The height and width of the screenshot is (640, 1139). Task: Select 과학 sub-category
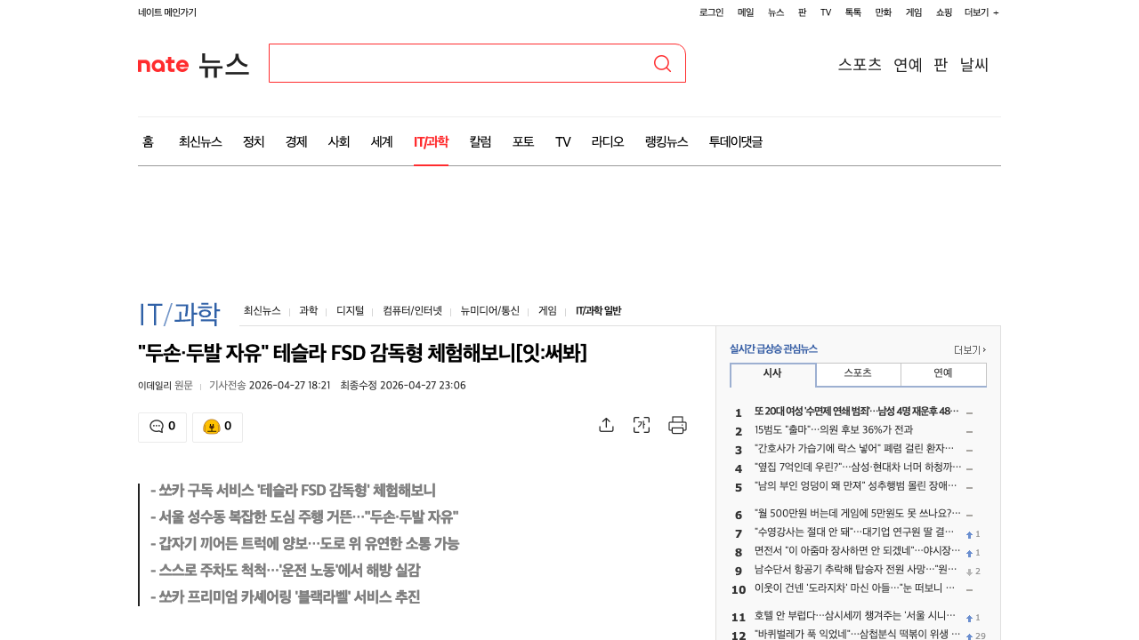pyautogui.click(x=308, y=311)
